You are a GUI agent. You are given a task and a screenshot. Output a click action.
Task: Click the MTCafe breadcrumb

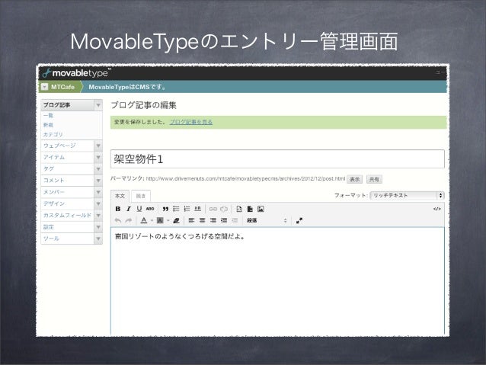62,87
